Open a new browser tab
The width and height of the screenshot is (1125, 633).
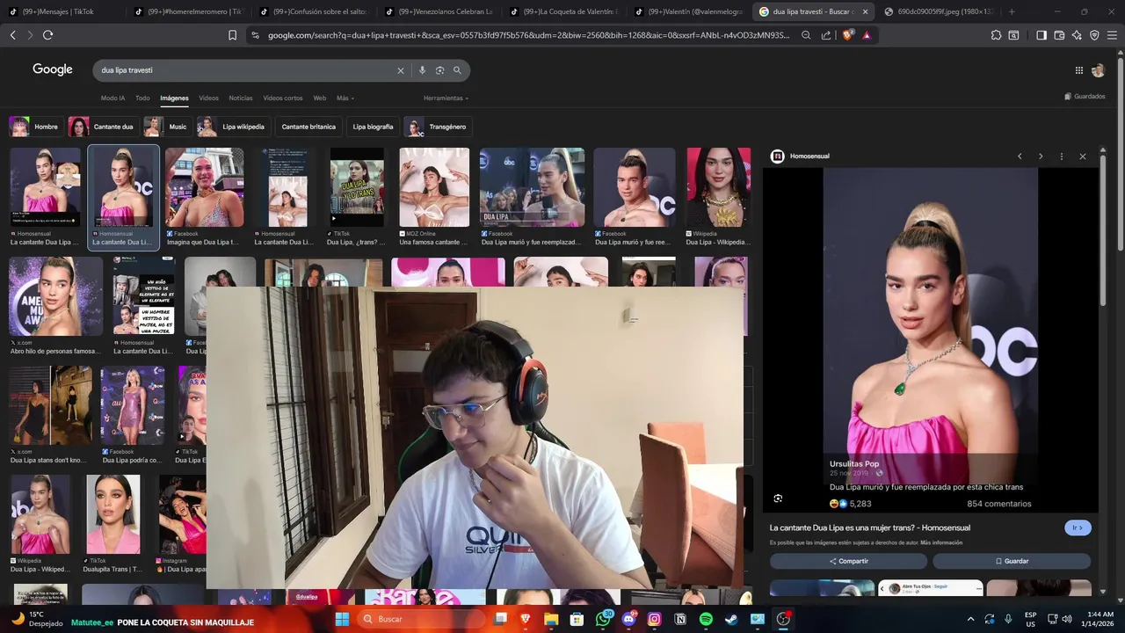point(1012,11)
